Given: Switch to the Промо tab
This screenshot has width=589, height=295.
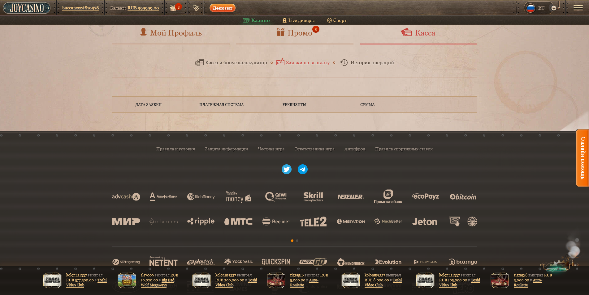Looking at the screenshot, I should click(295, 33).
